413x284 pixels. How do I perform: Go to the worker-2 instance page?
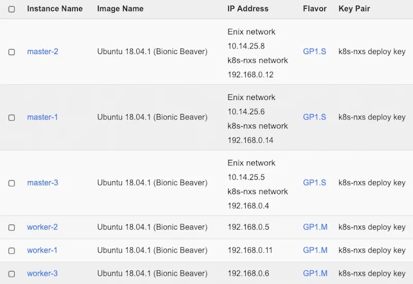(42, 227)
